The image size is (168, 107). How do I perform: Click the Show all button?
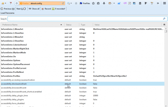pyautogui.click(x=34, y=9)
